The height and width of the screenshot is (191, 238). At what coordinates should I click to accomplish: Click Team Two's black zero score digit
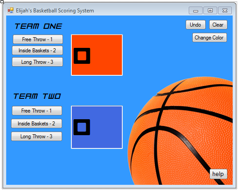click(x=82, y=127)
